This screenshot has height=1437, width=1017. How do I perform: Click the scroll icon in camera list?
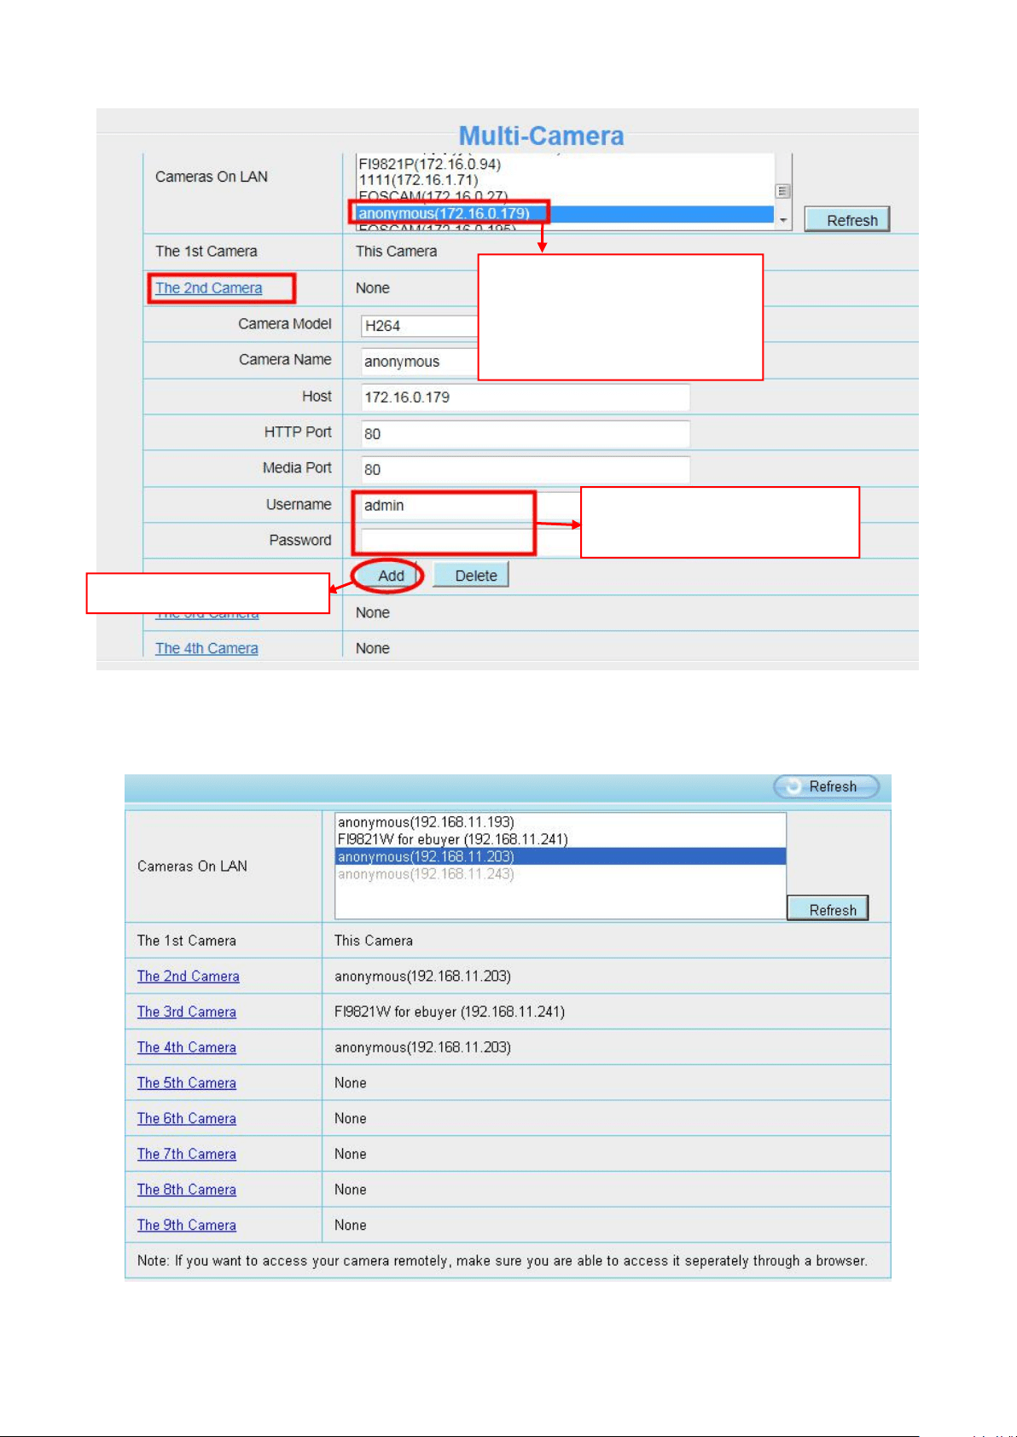pos(782,191)
